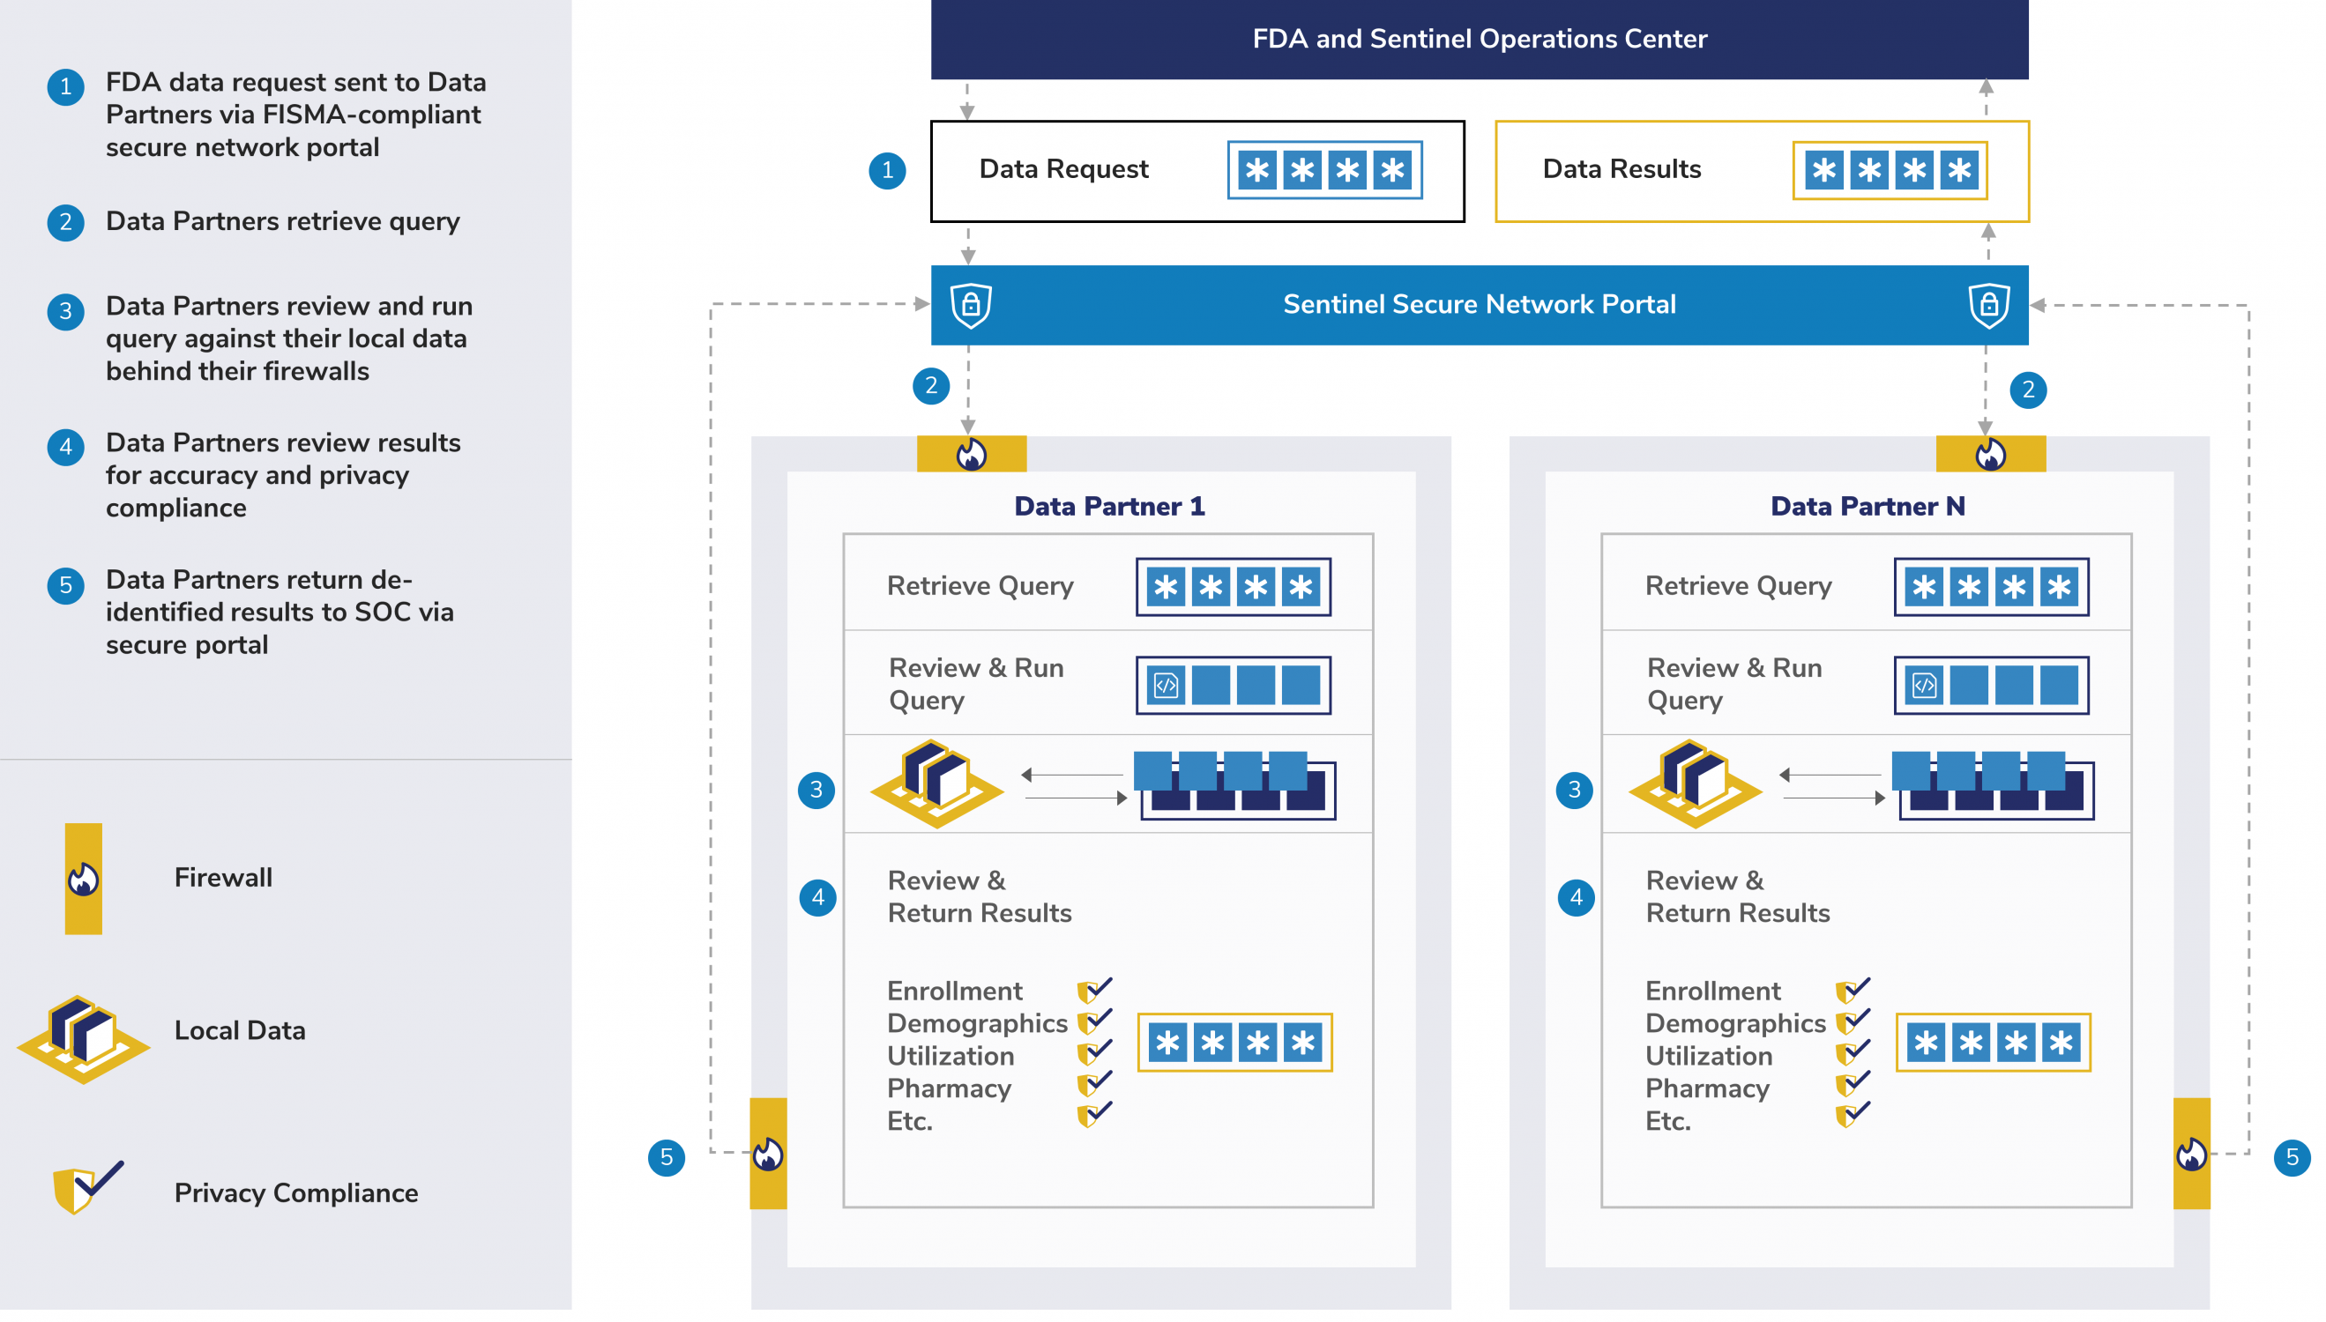Click the Local Data icon in the legend
The height and width of the screenshot is (1322, 2326).
(x=84, y=1038)
